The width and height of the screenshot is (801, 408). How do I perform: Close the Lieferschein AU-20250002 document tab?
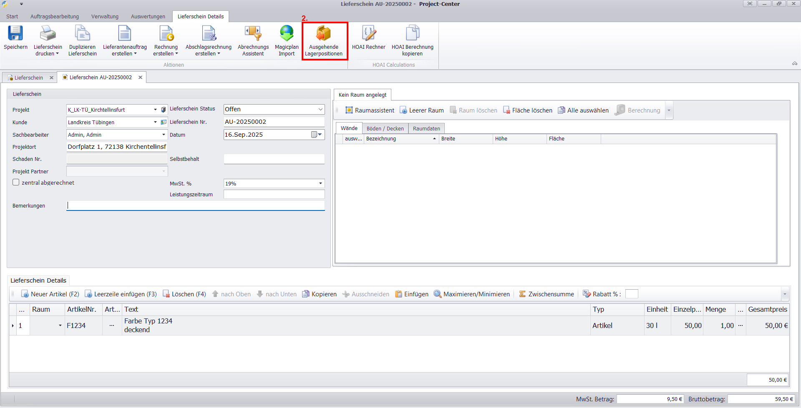tap(141, 78)
